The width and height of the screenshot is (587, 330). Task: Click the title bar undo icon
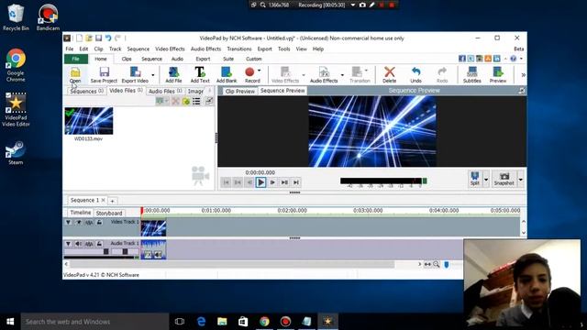coord(108,38)
